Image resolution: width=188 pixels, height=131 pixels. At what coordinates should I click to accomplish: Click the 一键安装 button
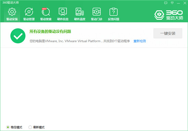click(x=168, y=33)
